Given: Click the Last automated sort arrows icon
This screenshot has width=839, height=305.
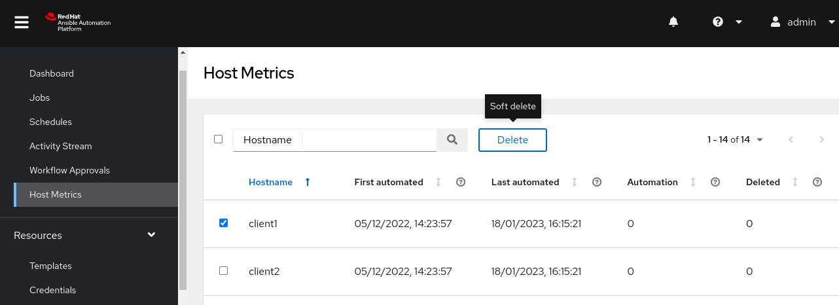Looking at the screenshot, I should (575, 182).
